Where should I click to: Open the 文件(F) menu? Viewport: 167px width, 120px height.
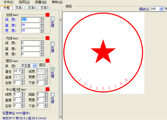pyautogui.click(x=8, y=2)
